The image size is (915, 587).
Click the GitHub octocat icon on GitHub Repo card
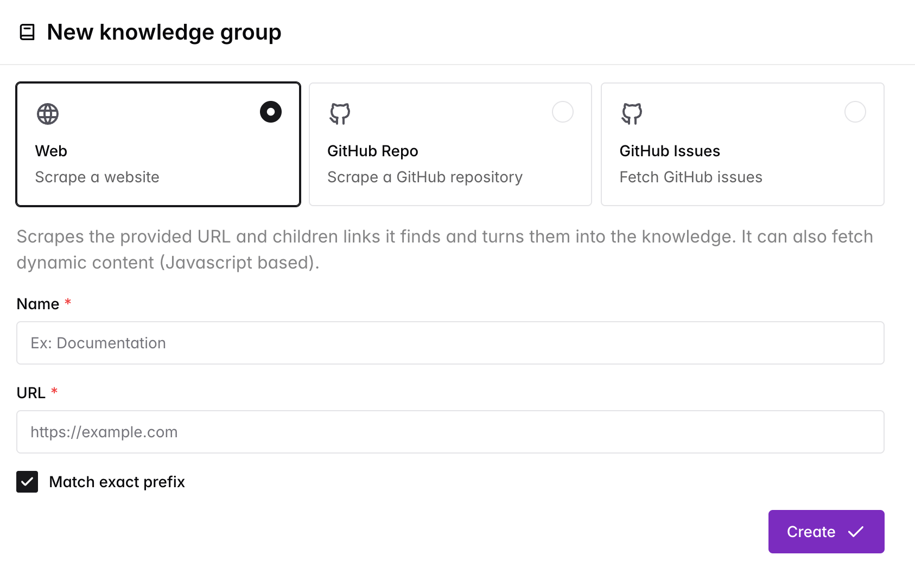click(340, 114)
